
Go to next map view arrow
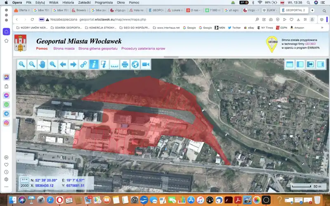(73, 64)
